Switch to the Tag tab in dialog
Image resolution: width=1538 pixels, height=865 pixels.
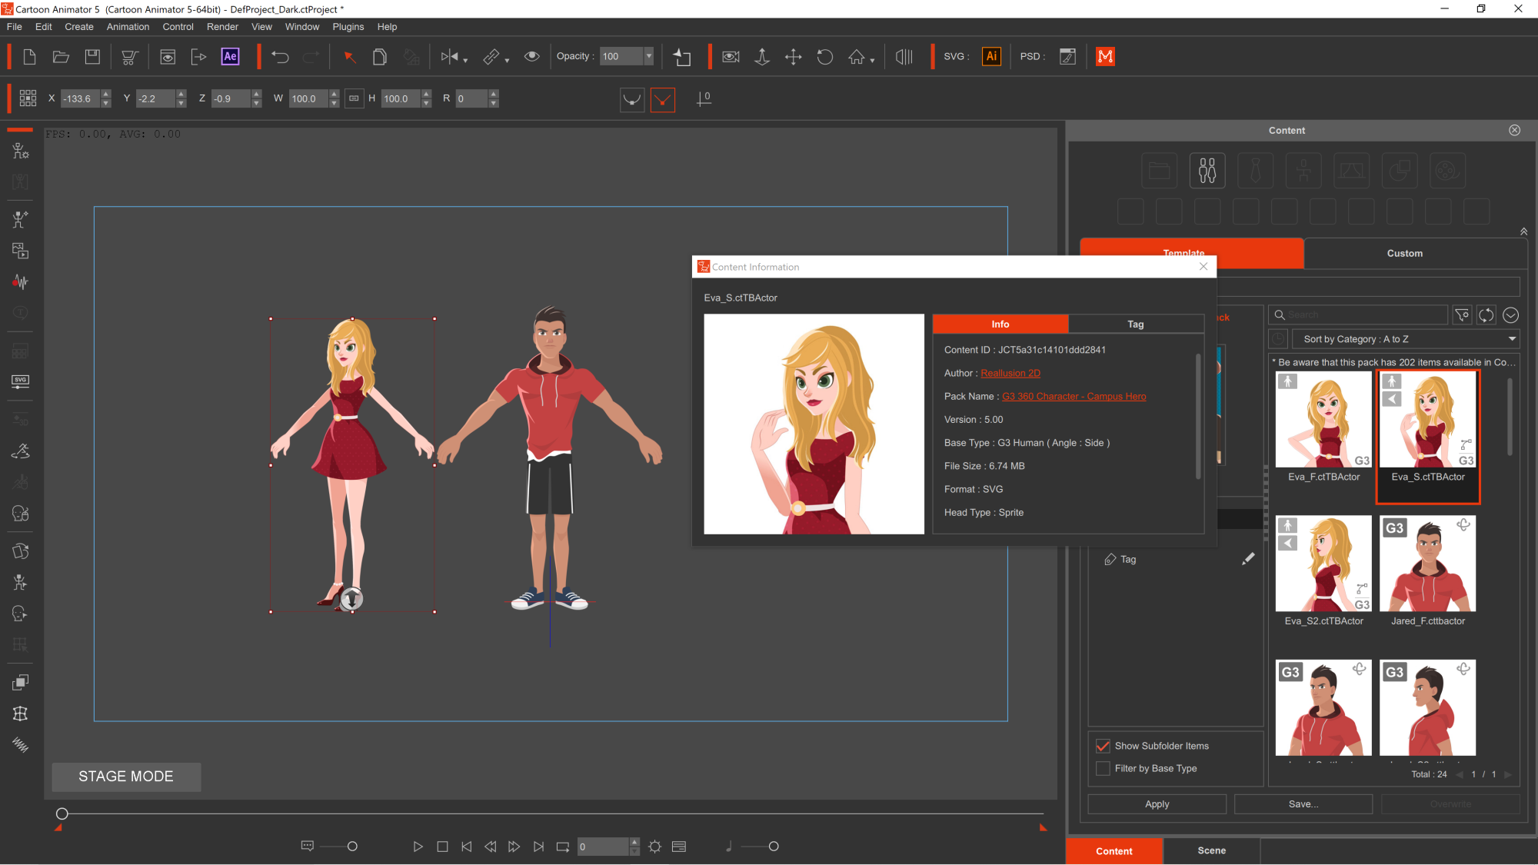pos(1135,324)
